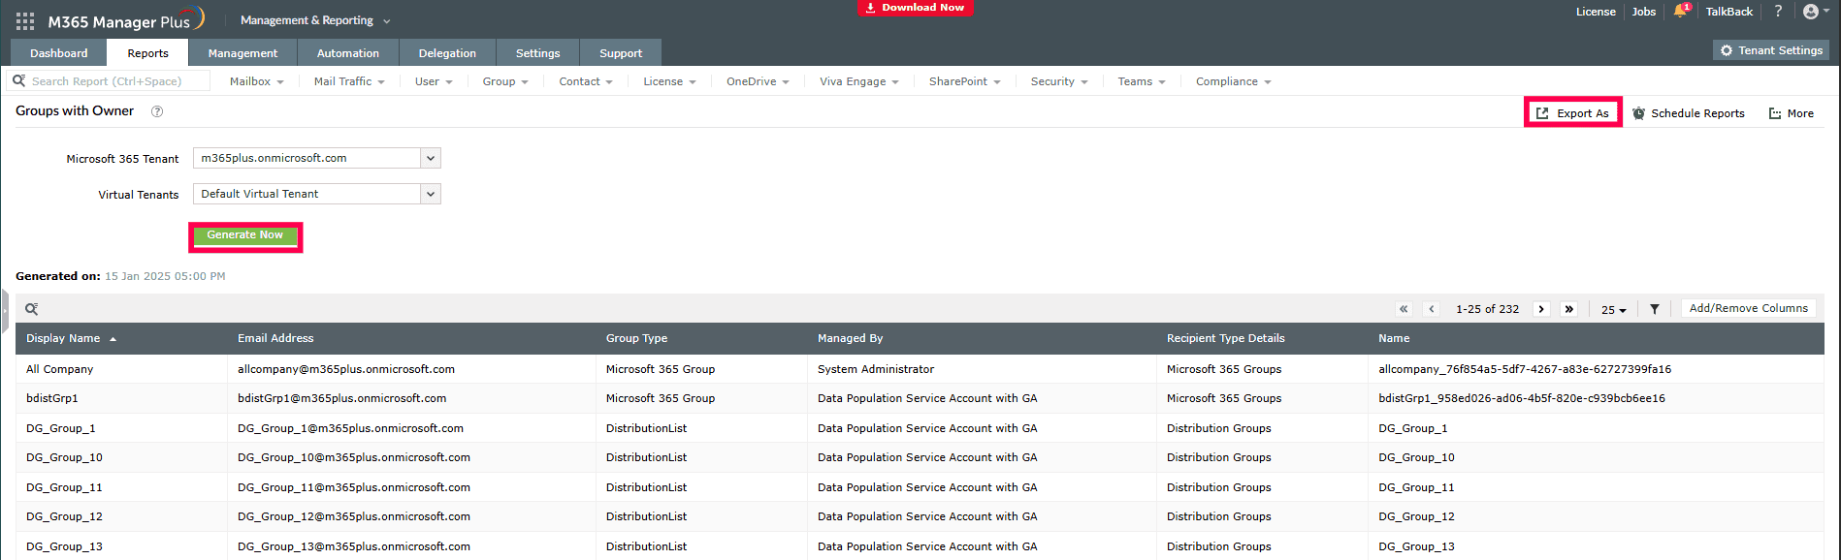Select the DG_Group_10 display name cell

coord(64,457)
